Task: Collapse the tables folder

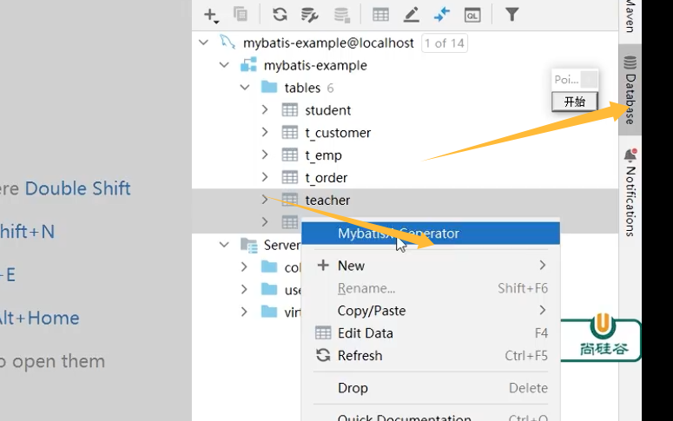Action: 245,88
